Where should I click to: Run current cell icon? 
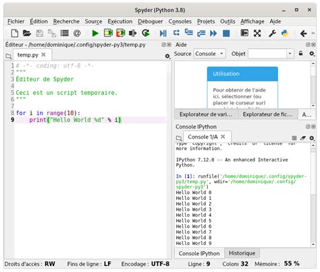[x=108, y=33]
